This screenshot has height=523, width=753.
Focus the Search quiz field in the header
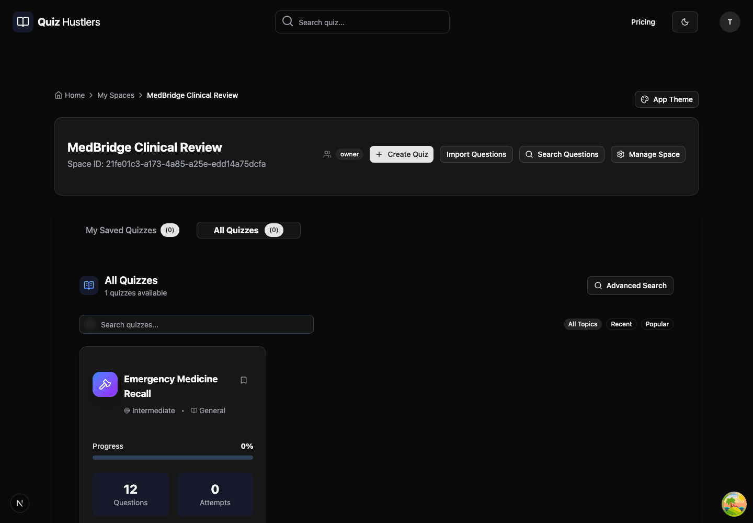click(362, 22)
